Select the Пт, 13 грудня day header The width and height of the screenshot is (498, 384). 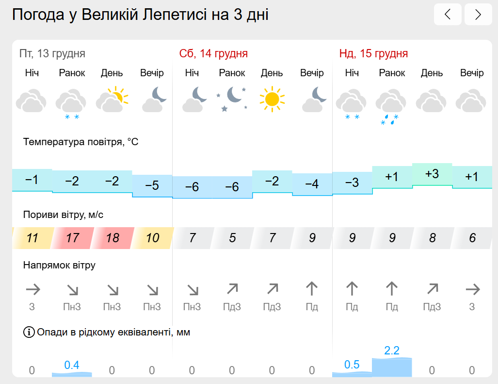click(x=52, y=53)
